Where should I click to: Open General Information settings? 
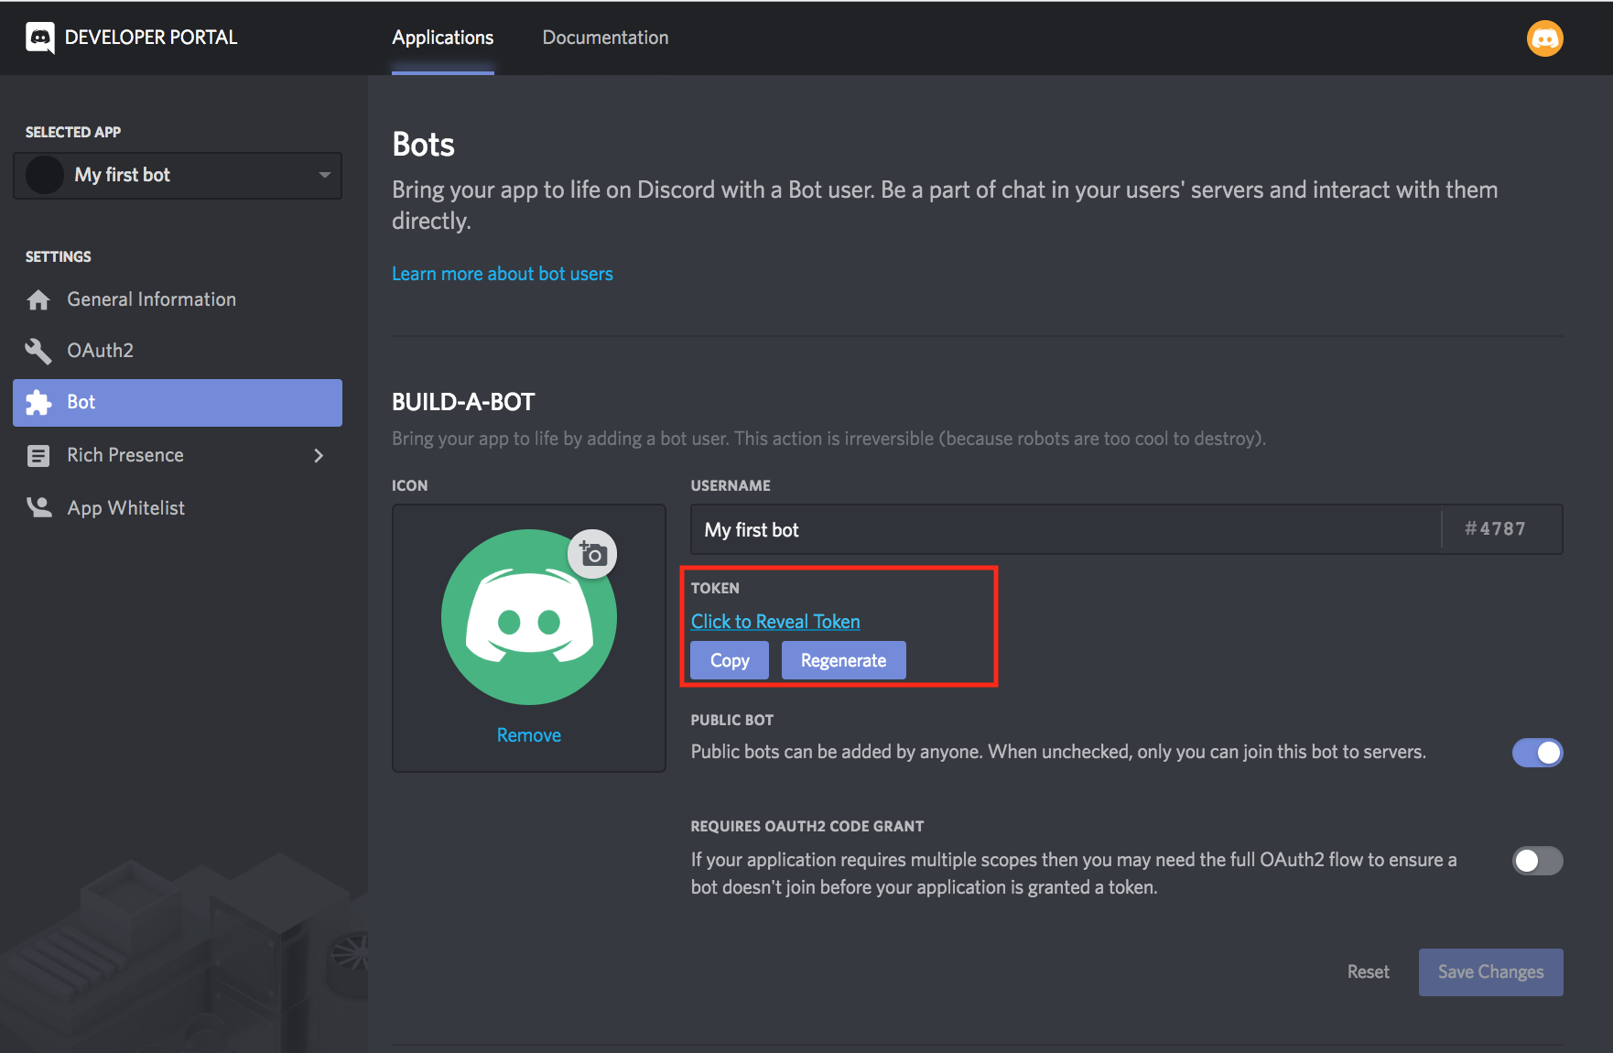pyautogui.click(x=178, y=299)
